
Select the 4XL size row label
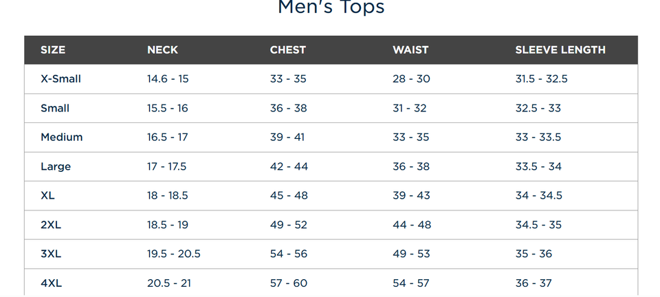click(51, 283)
